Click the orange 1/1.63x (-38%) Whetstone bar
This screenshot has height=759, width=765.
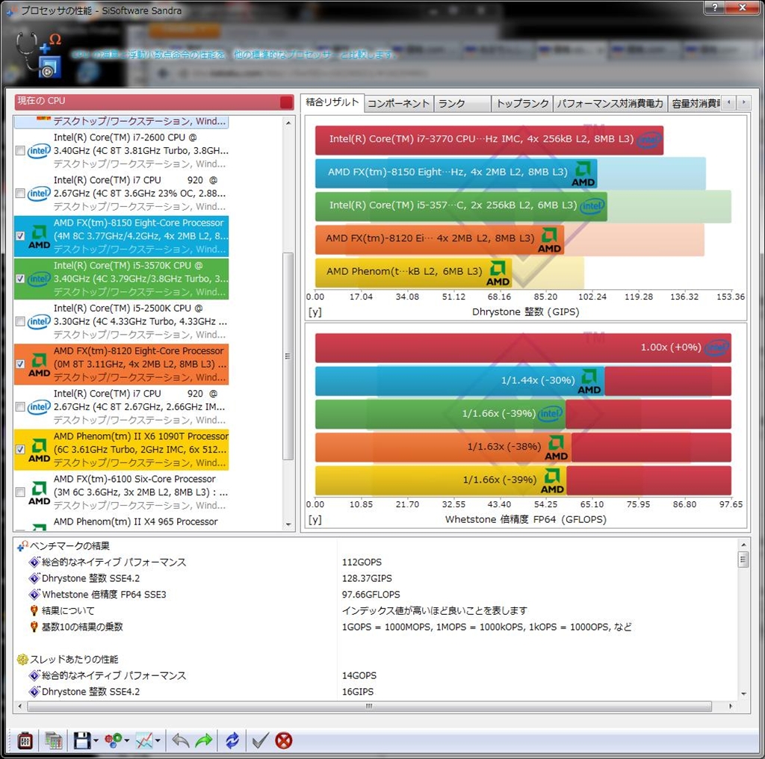point(443,447)
